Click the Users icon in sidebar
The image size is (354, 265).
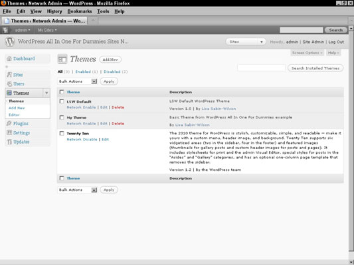pyautogui.click(x=9, y=83)
